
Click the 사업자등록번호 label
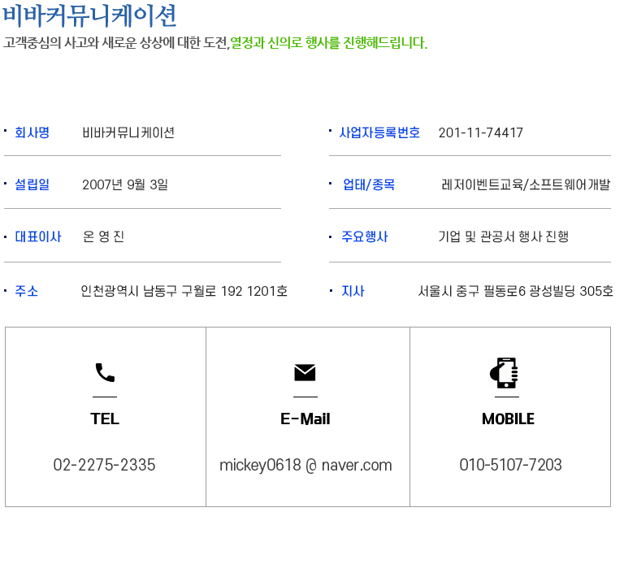coord(379,132)
